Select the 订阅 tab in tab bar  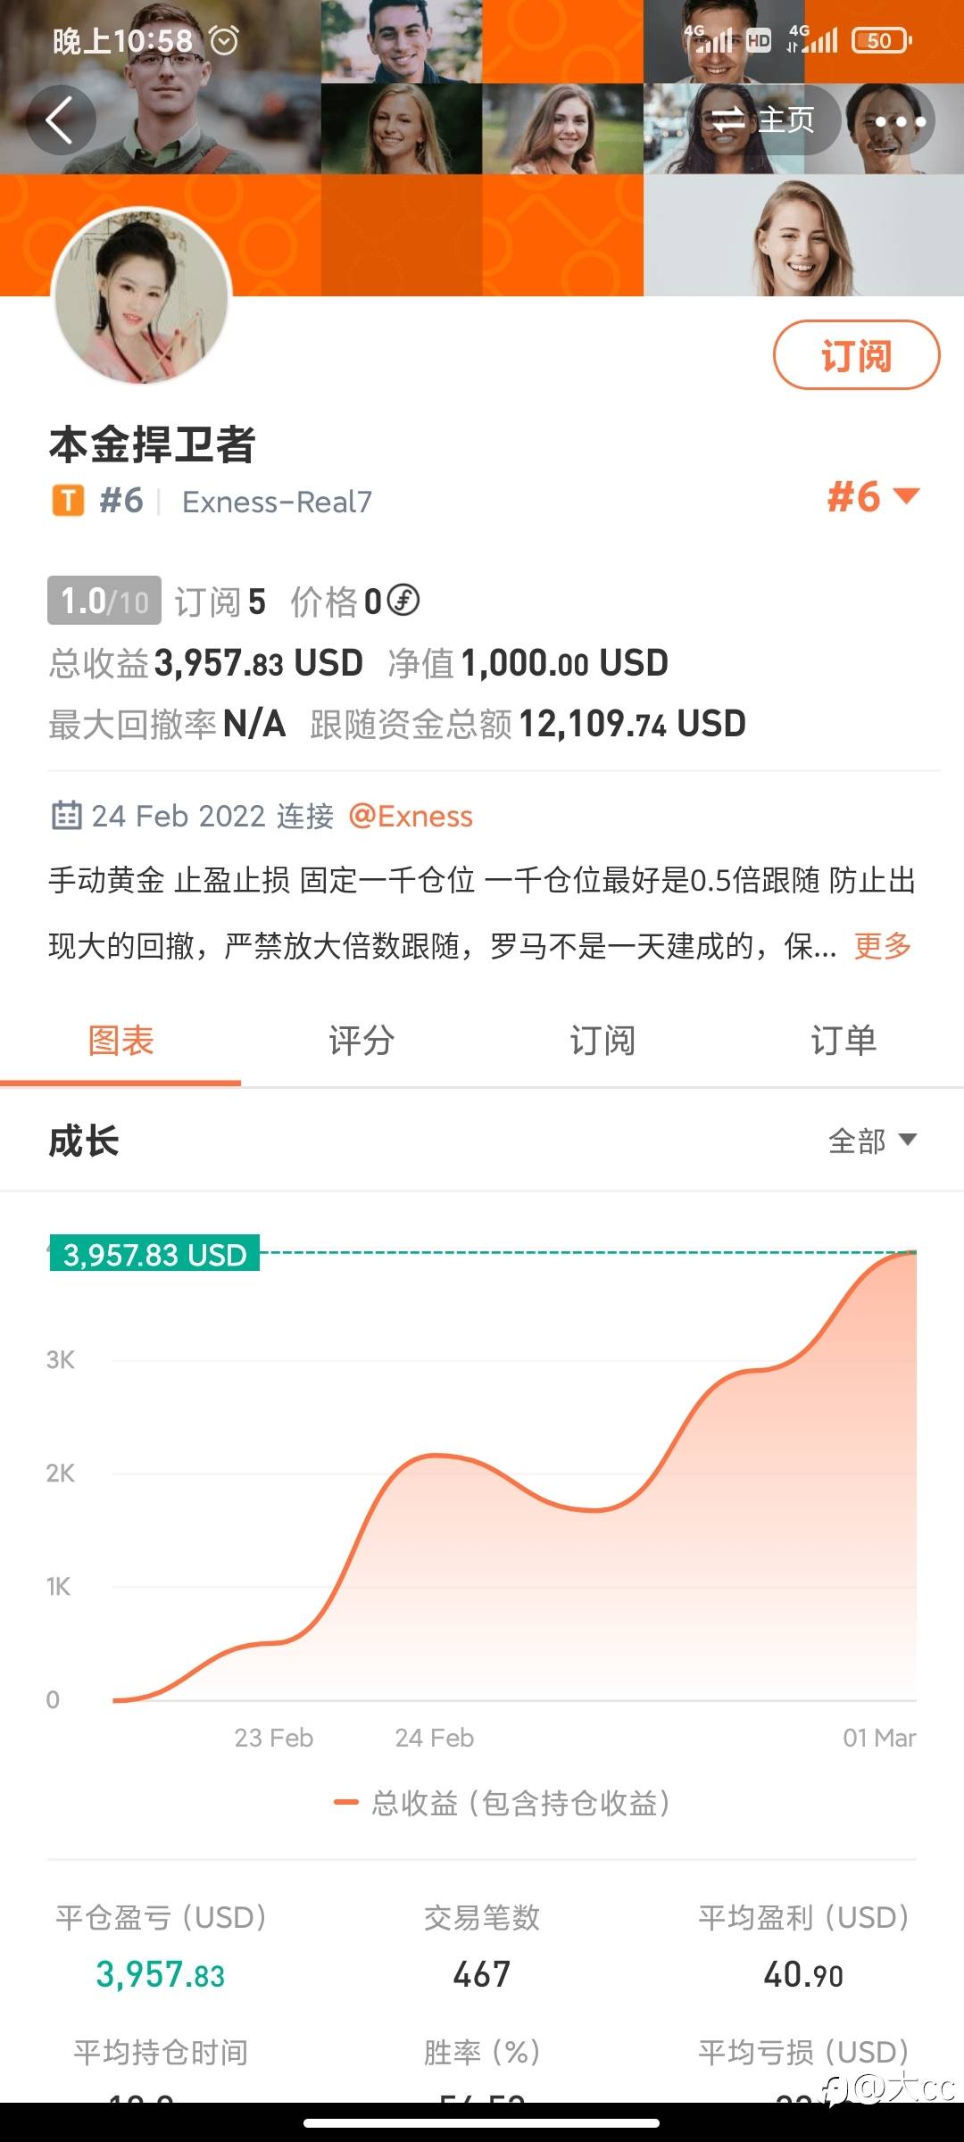[602, 1041]
